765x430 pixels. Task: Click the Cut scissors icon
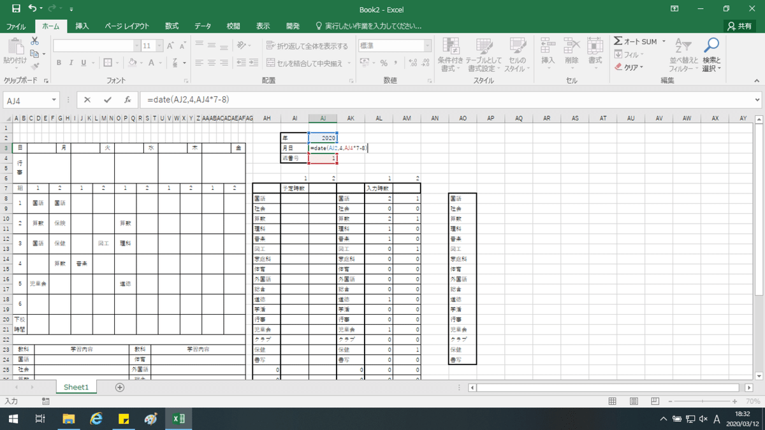34,41
